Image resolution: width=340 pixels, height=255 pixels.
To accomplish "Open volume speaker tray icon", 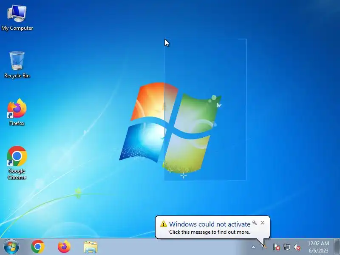I will click(x=297, y=247).
